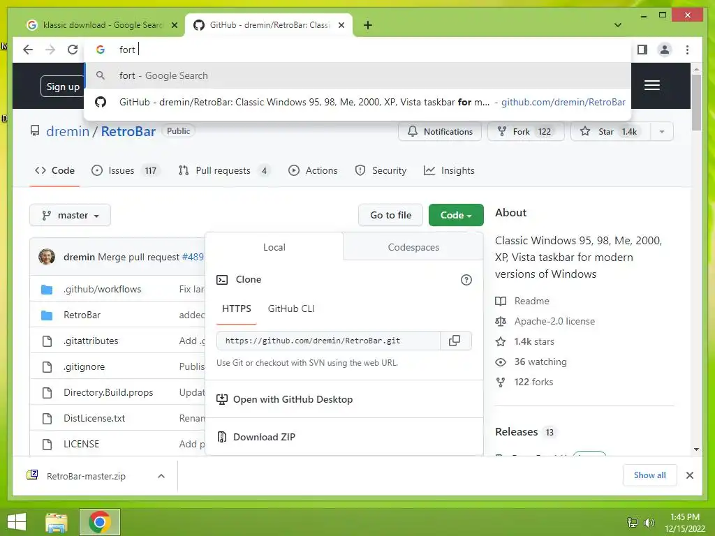
Task: Expand the master branch dropdown
Action: pyautogui.click(x=71, y=215)
